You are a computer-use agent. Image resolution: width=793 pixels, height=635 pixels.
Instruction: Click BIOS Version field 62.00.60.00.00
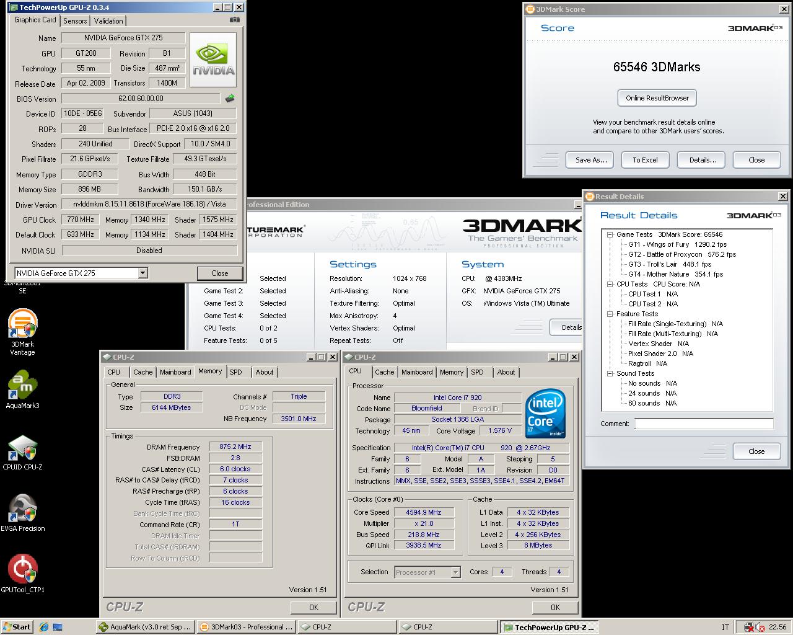coord(141,99)
